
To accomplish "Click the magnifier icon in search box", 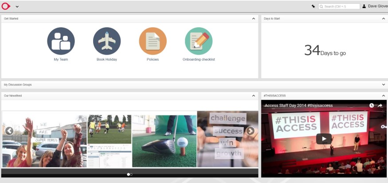I will coord(321,7).
